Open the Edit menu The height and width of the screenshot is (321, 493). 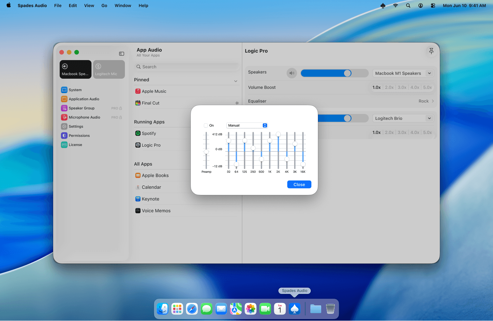coord(73,6)
